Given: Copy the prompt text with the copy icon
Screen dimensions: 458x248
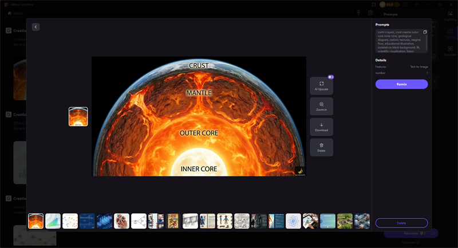Looking at the screenshot, I should (425, 32).
